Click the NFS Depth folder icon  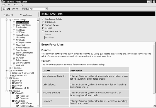pyautogui.click(x=14, y=40)
